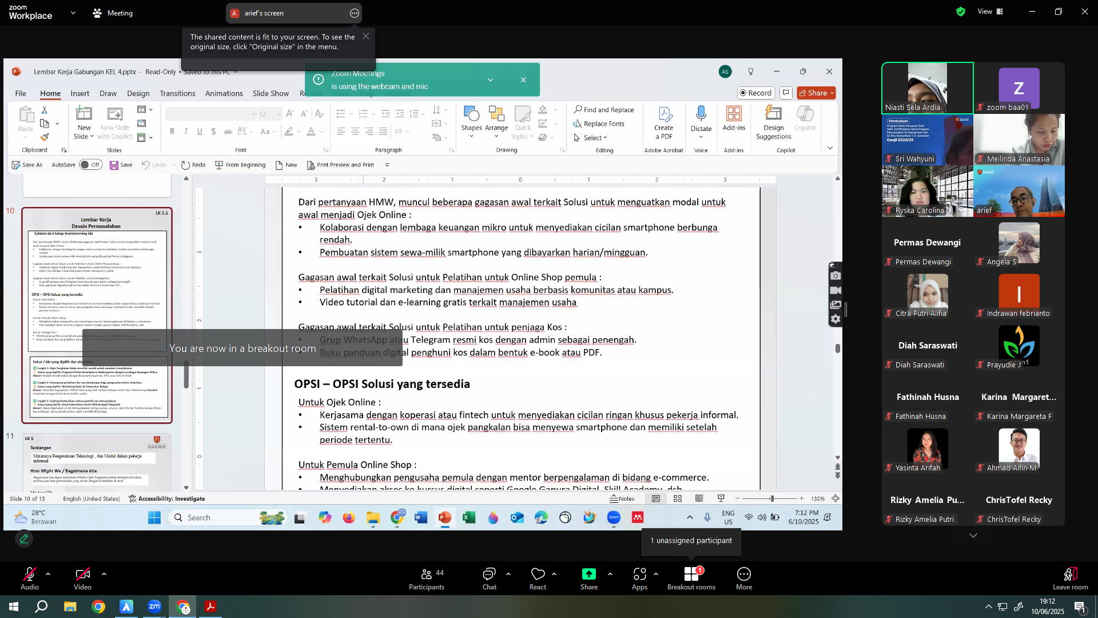
Task: Click the Record button in PowerPoint
Action: point(755,93)
